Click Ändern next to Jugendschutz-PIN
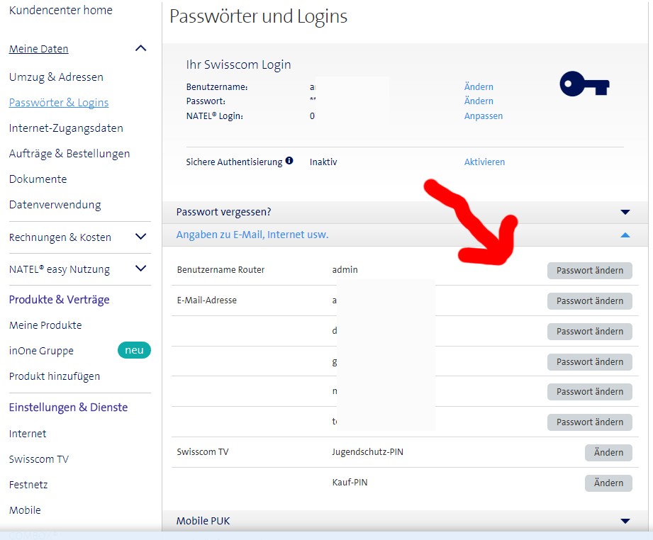Viewport: 653px width, 540px height. pos(608,452)
